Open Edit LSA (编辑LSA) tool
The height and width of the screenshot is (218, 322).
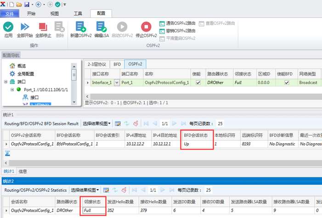(102, 27)
